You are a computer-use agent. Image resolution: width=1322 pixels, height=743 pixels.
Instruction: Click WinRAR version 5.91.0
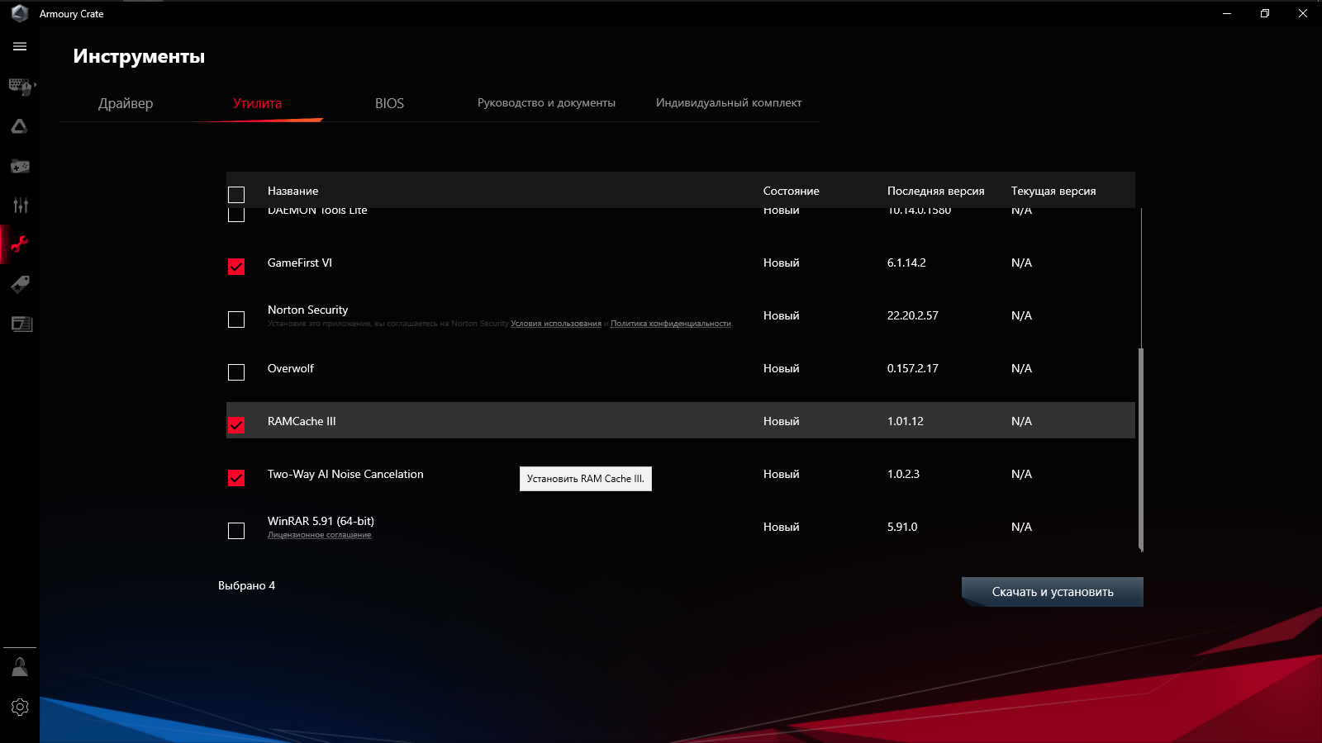click(x=902, y=527)
